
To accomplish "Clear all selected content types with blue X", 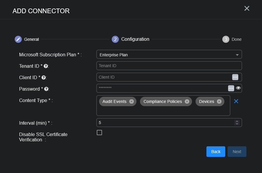I will click(236, 101).
